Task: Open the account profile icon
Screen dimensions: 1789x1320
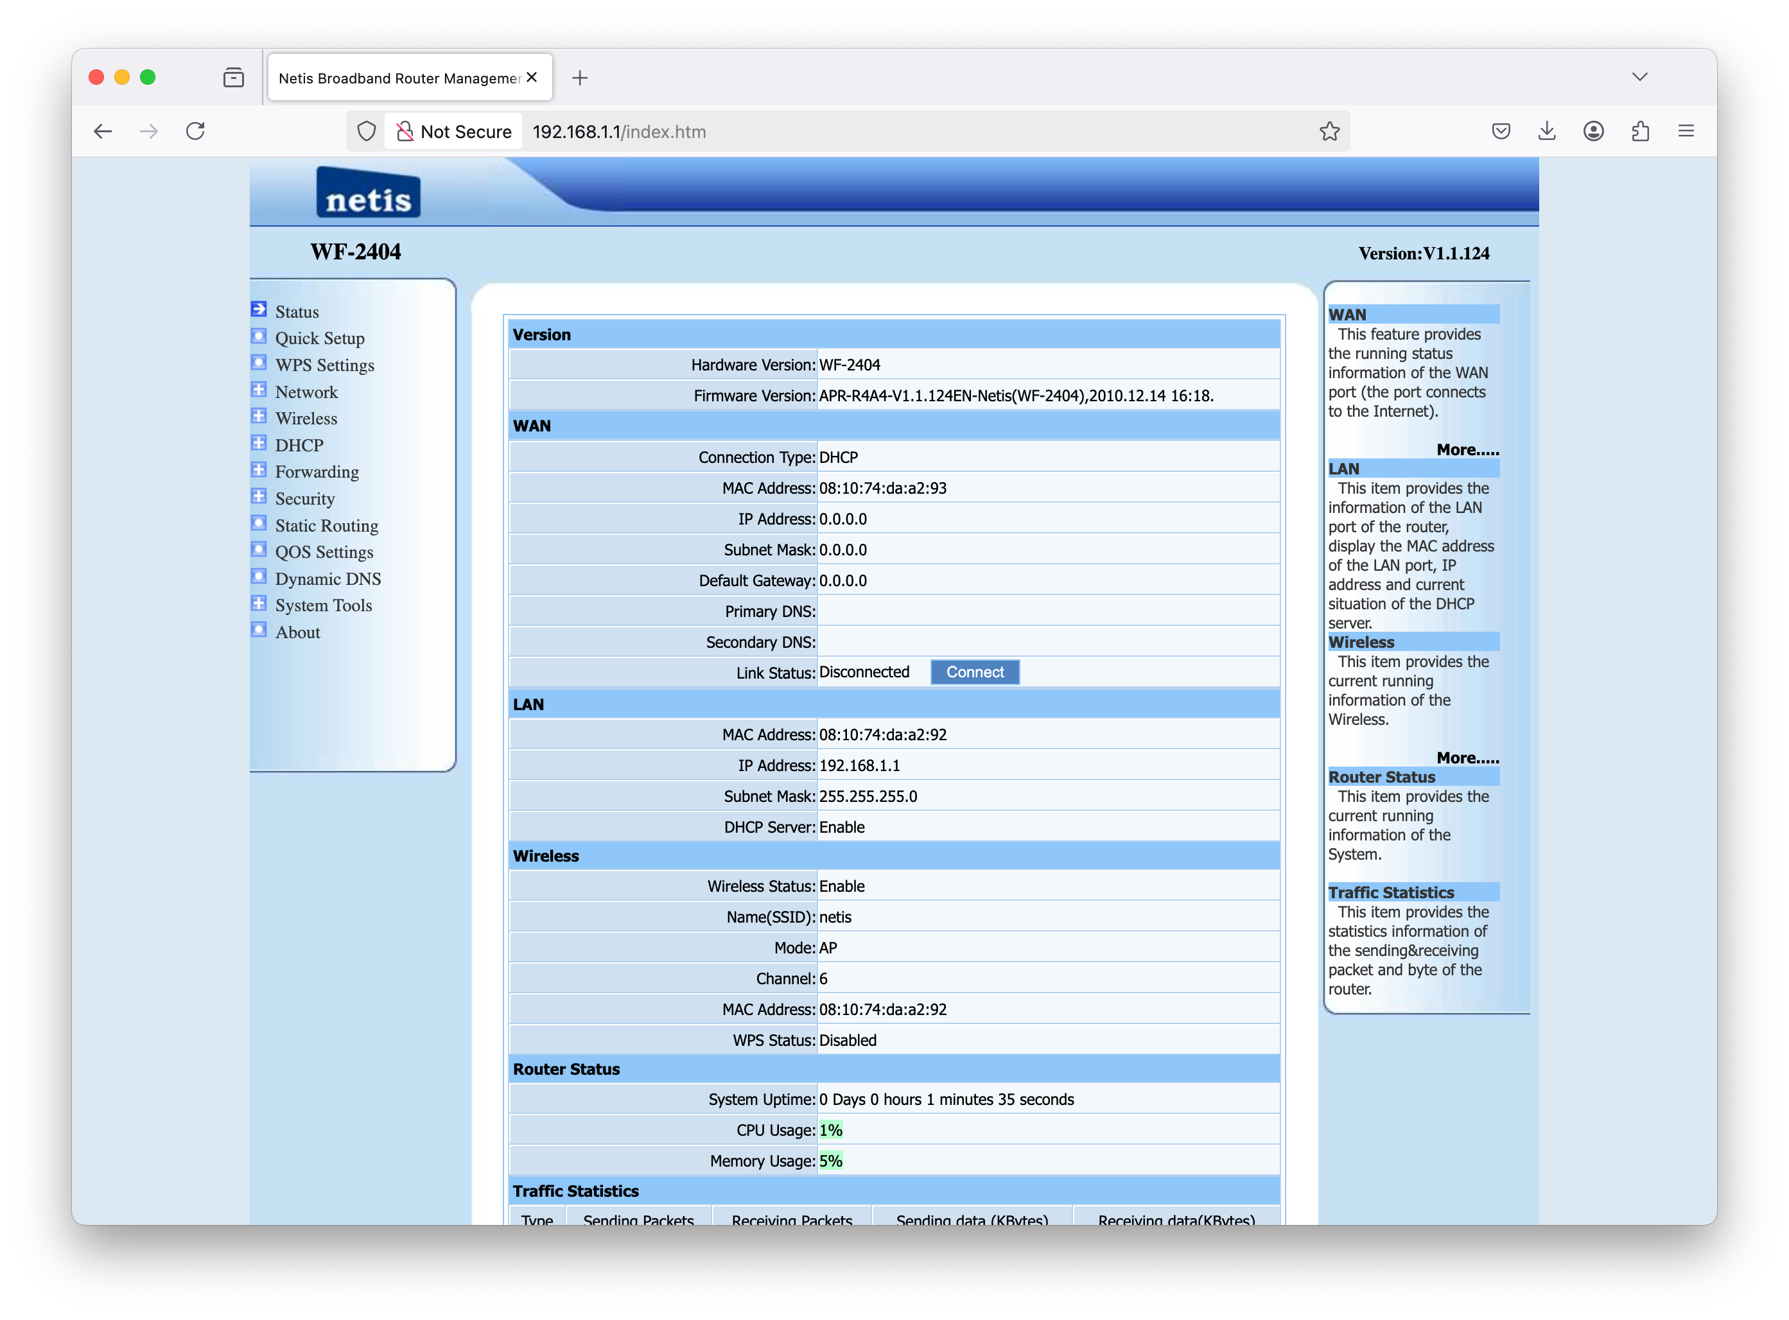Action: point(1593,131)
